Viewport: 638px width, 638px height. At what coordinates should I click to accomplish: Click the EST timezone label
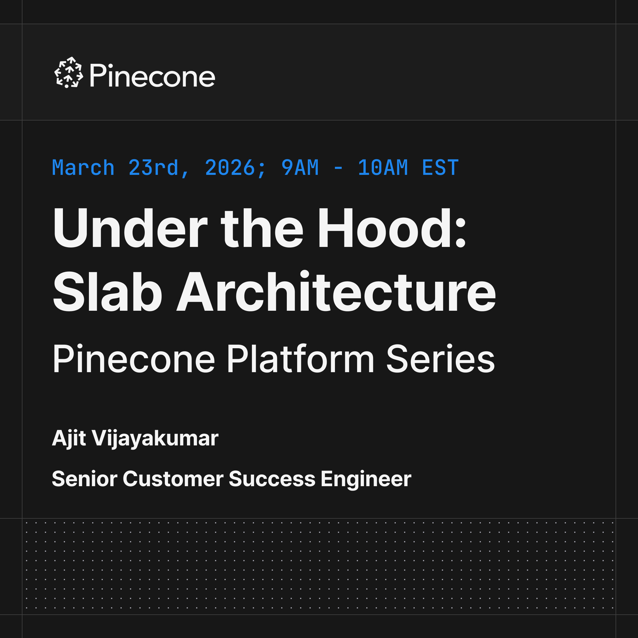coord(440,168)
